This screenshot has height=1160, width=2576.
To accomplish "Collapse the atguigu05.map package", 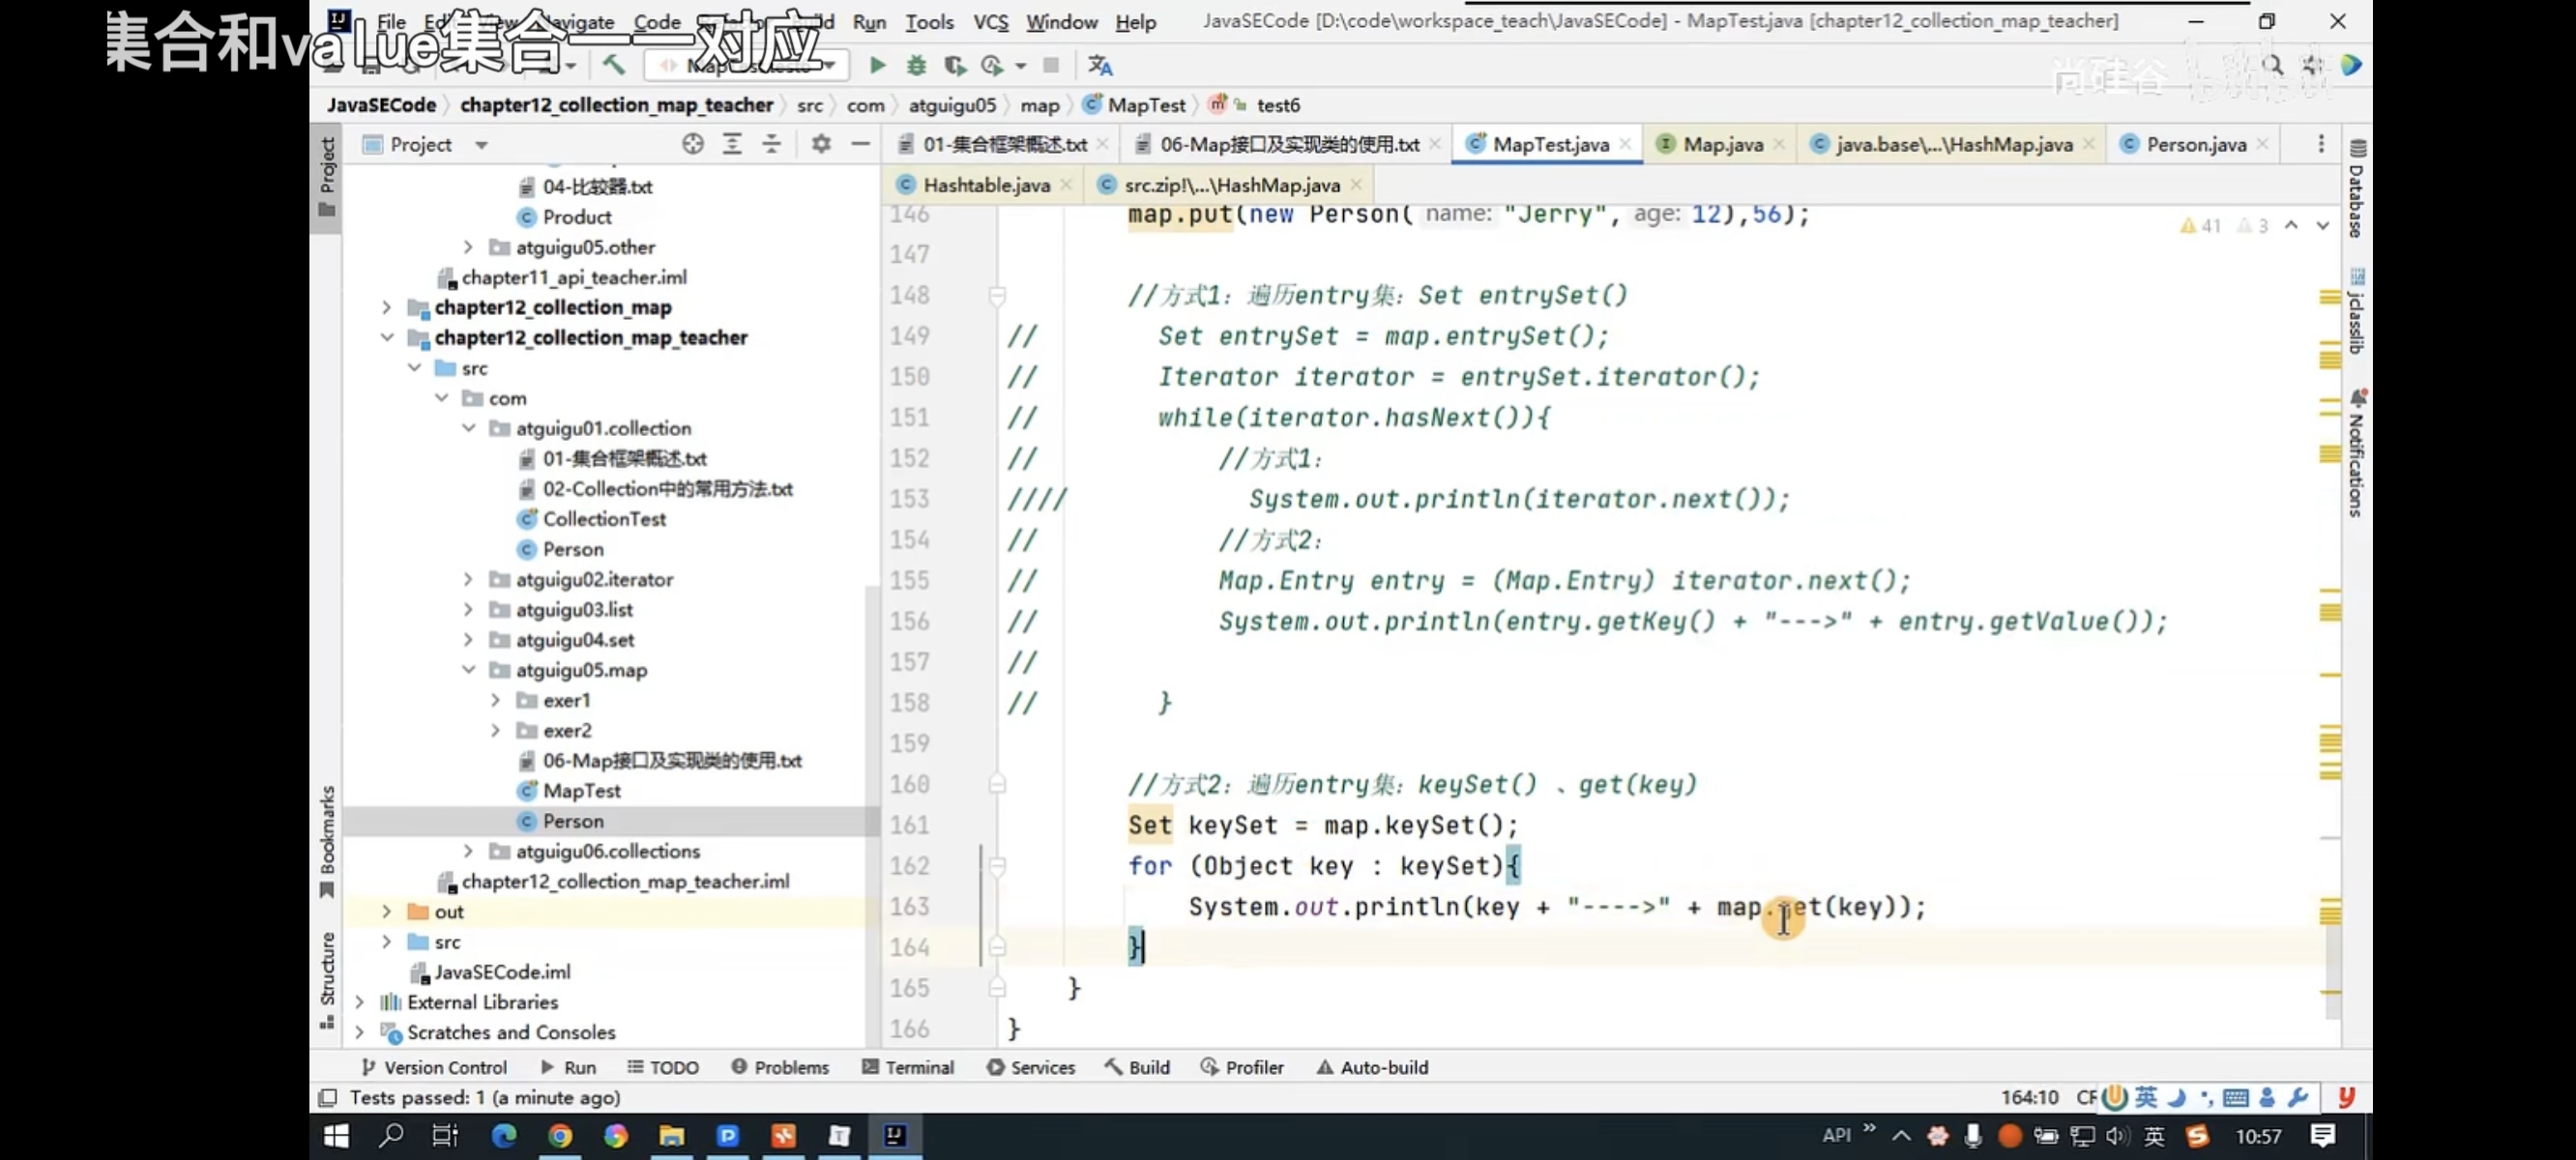I will 468,670.
